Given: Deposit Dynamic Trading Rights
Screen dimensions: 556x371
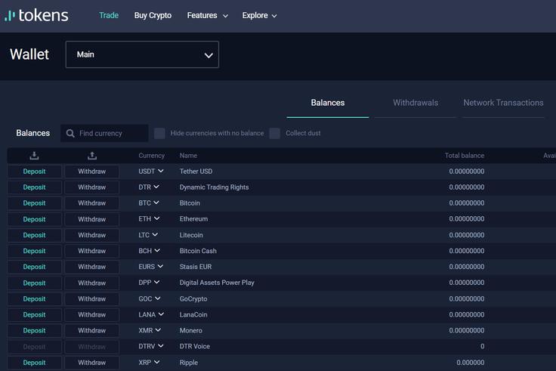Looking at the screenshot, I should (35, 187).
